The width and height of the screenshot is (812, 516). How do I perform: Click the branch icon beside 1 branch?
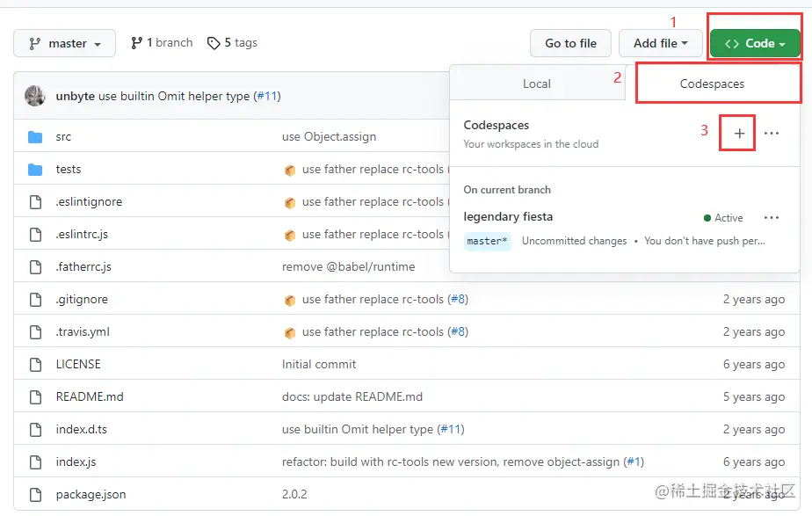click(x=136, y=43)
